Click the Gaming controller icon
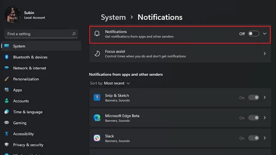 7,122
